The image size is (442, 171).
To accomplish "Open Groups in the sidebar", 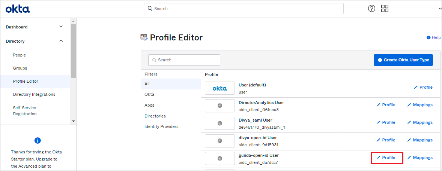I will pyautogui.click(x=20, y=68).
